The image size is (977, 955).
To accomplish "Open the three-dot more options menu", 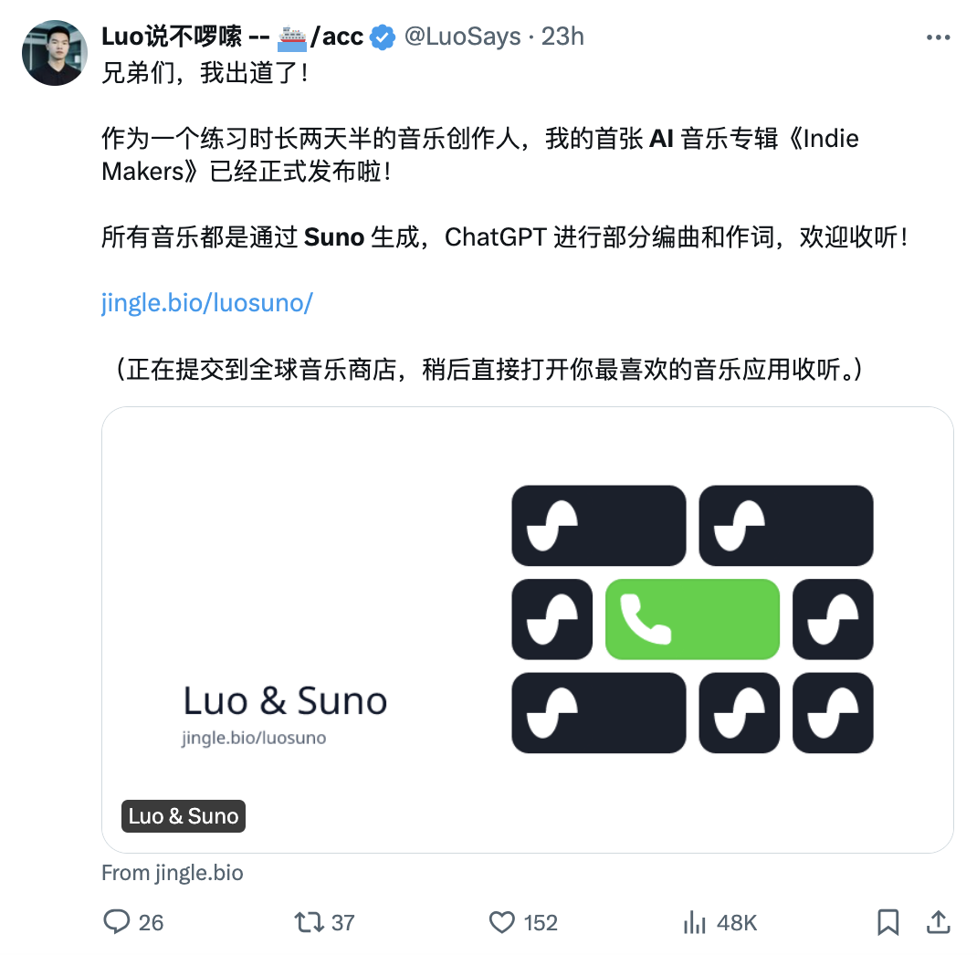I will point(938,37).
